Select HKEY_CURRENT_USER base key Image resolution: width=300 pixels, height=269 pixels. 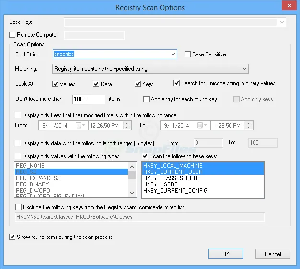pos(203,172)
